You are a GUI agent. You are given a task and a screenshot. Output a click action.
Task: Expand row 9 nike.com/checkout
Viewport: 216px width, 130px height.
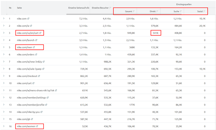(x=4, y=76)
